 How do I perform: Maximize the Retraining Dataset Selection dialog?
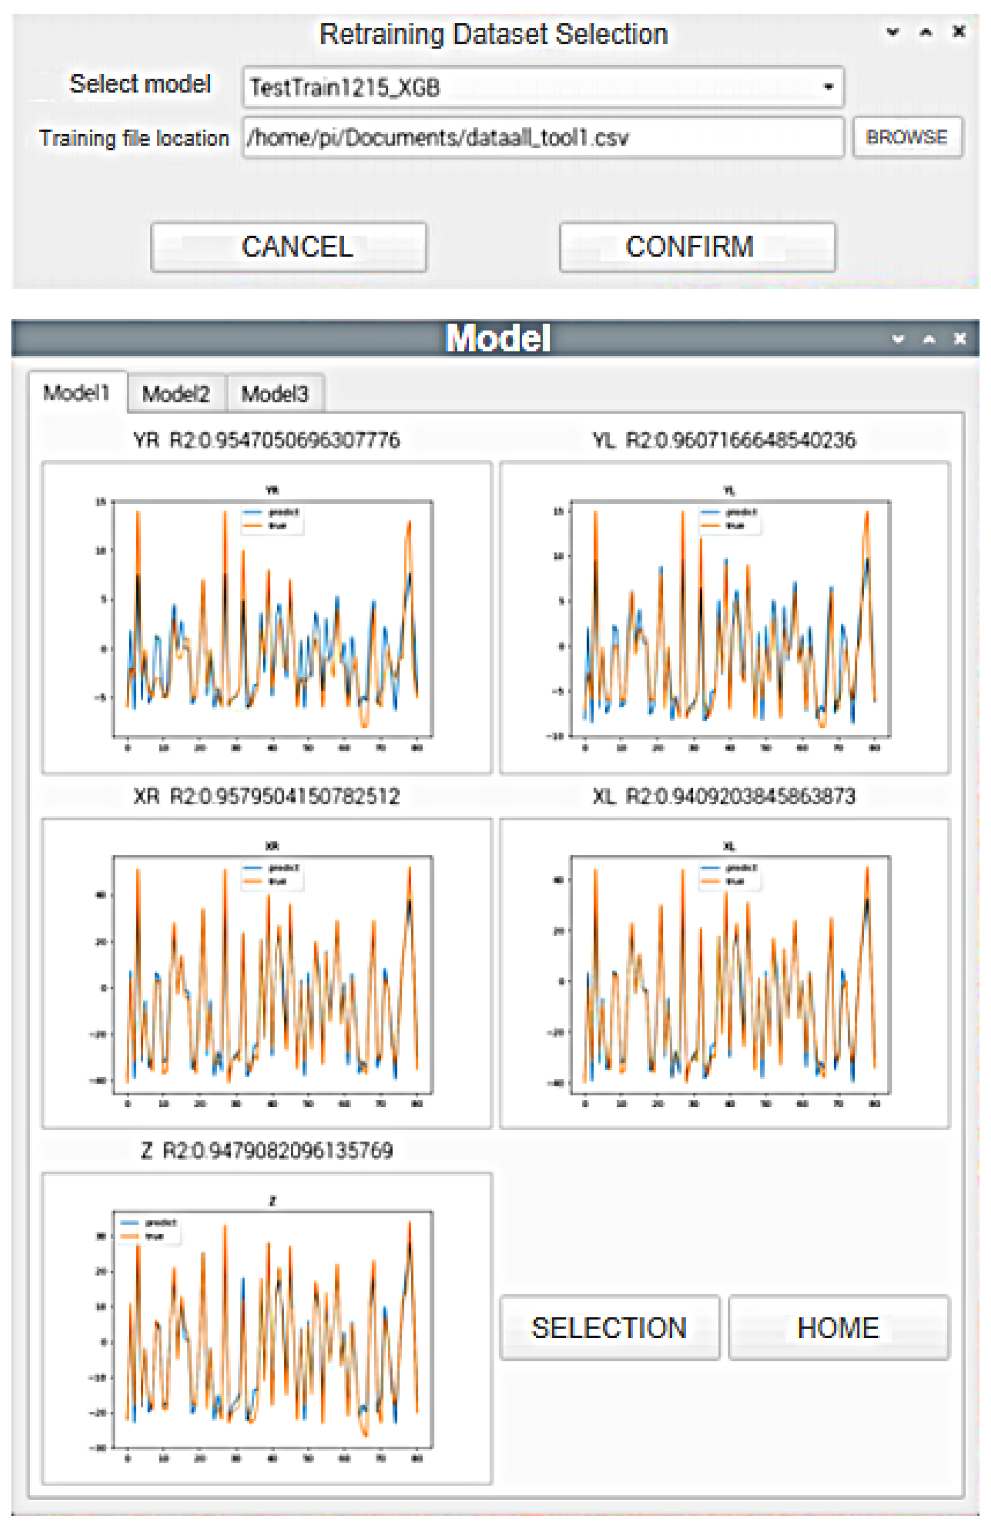(926, 32)
